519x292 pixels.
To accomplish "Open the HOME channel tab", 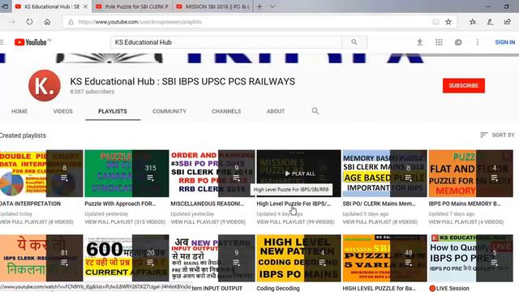I will click(19, 111).
